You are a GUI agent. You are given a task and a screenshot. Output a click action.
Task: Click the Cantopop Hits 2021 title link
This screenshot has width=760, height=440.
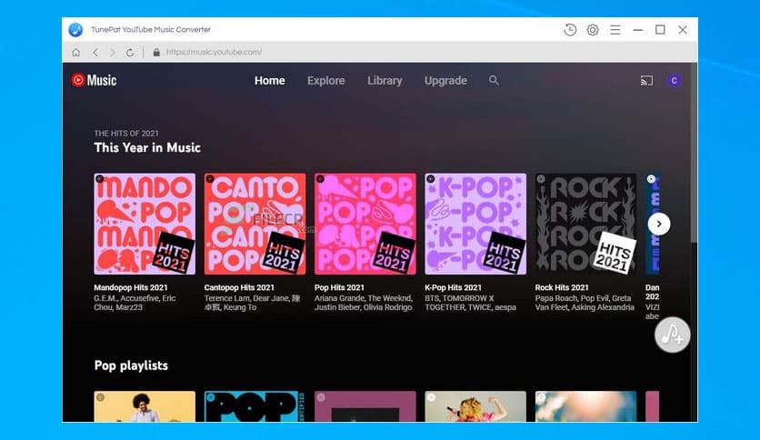[x=239, y=287]
